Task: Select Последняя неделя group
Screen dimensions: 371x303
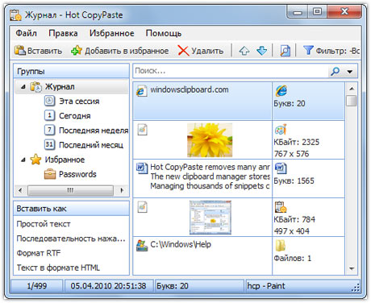Action: tap(94, 131)
